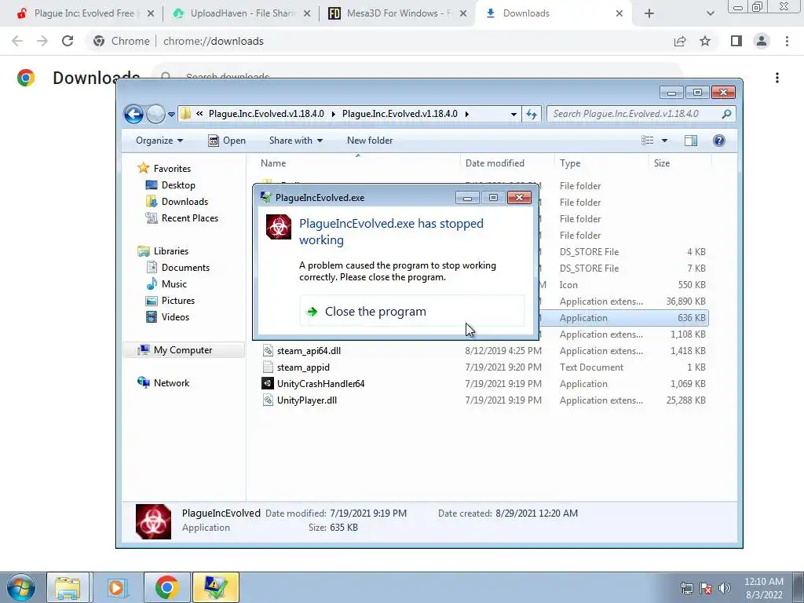Toggle the preview pane icon

pos(691,141)
